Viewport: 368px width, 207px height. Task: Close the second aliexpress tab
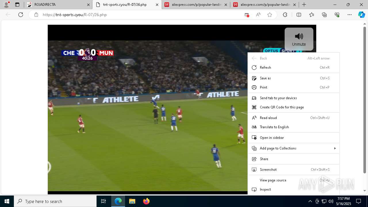(294, 5)
